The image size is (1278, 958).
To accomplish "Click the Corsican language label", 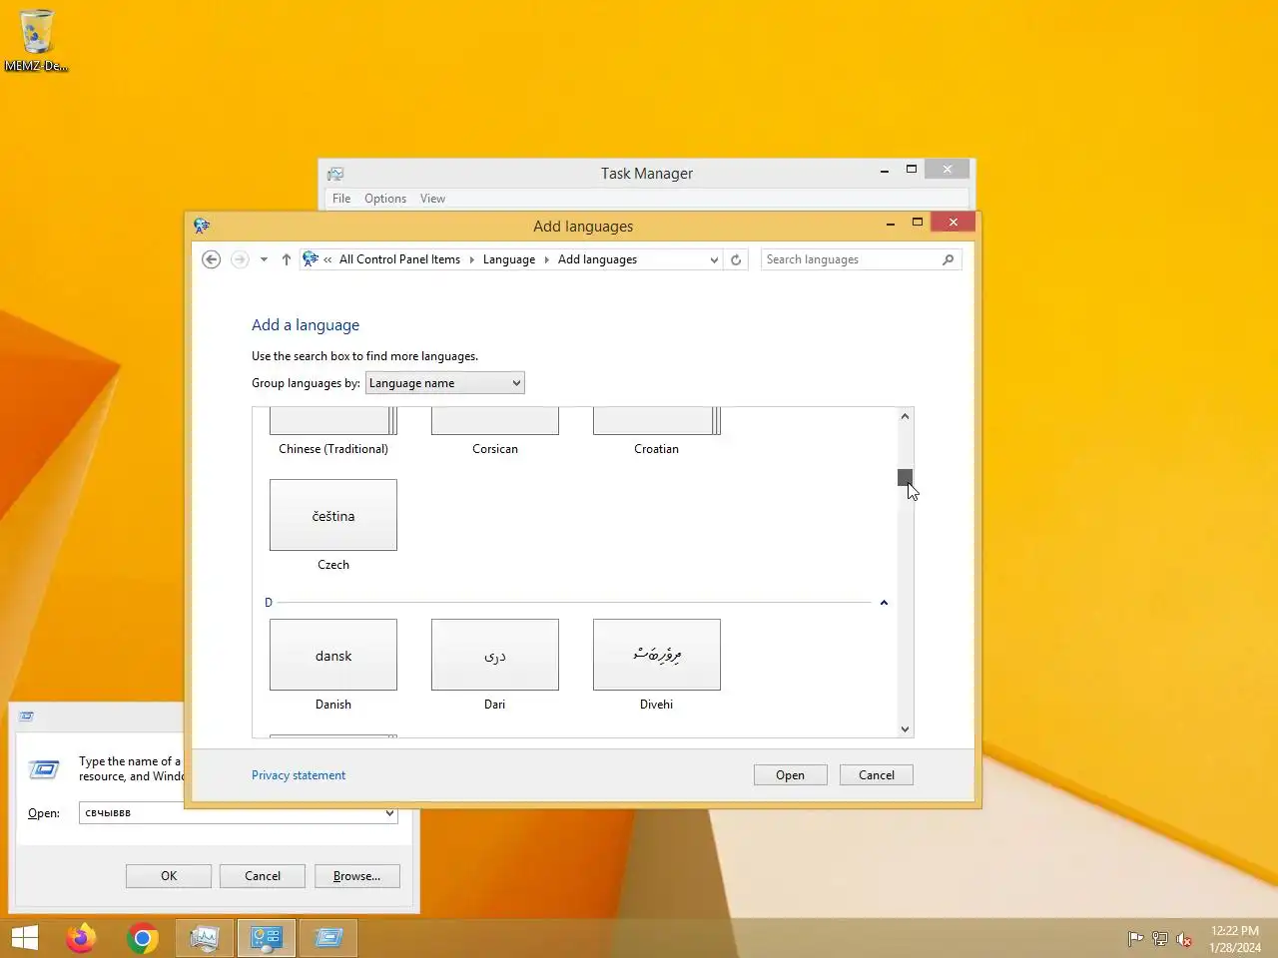I will click(495, 449).
